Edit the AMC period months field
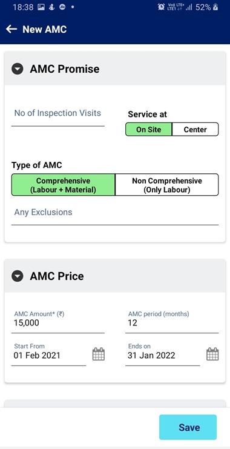The height and width of the screenshot is (449, 230). click(172, 322)
